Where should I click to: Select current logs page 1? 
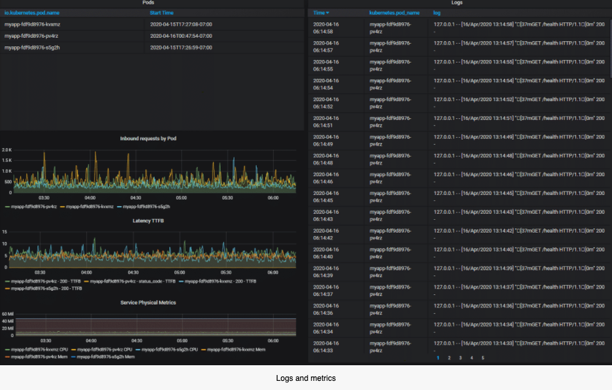pyautogui.click(x=438, y=357)
